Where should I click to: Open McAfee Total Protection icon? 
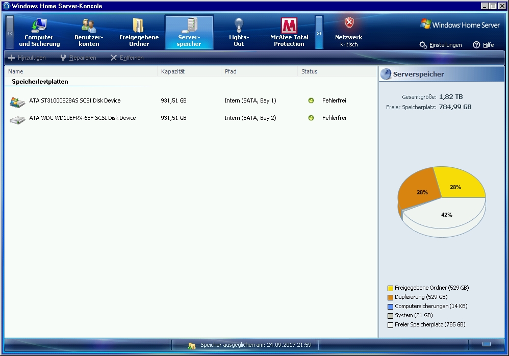tap(289, 26)
